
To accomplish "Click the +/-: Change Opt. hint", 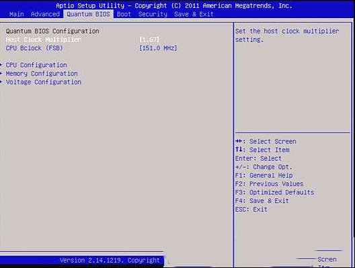I will pyautogui.click(x=264, y=167).
